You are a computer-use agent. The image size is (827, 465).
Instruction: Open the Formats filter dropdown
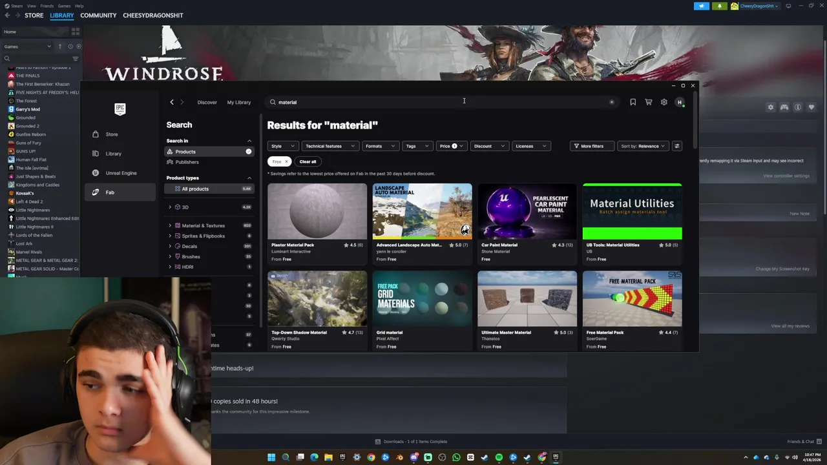coord(380,146)
